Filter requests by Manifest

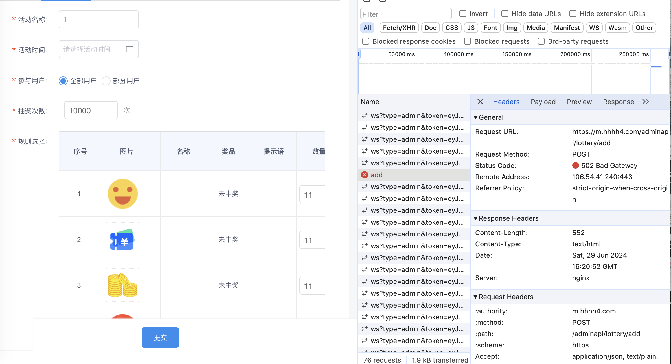(567, 28)
